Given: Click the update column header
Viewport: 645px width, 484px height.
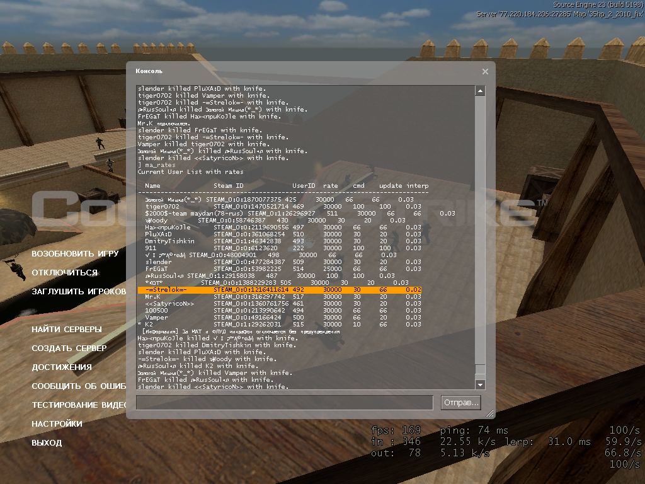Looking at the screenshot, I should (391, 186).
